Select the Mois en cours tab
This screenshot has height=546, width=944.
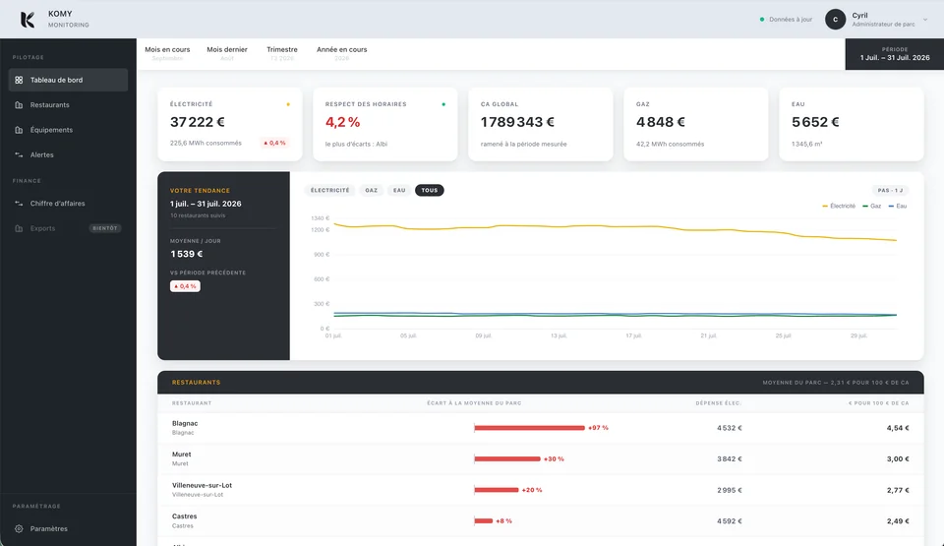coord(167,53)
